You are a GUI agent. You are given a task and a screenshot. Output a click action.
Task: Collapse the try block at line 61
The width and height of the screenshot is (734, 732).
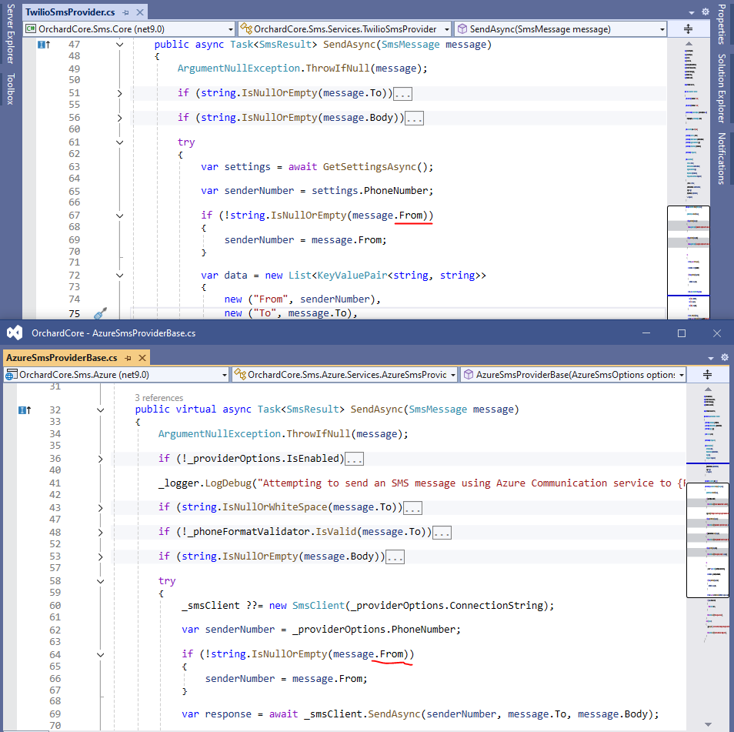(120, 142)
